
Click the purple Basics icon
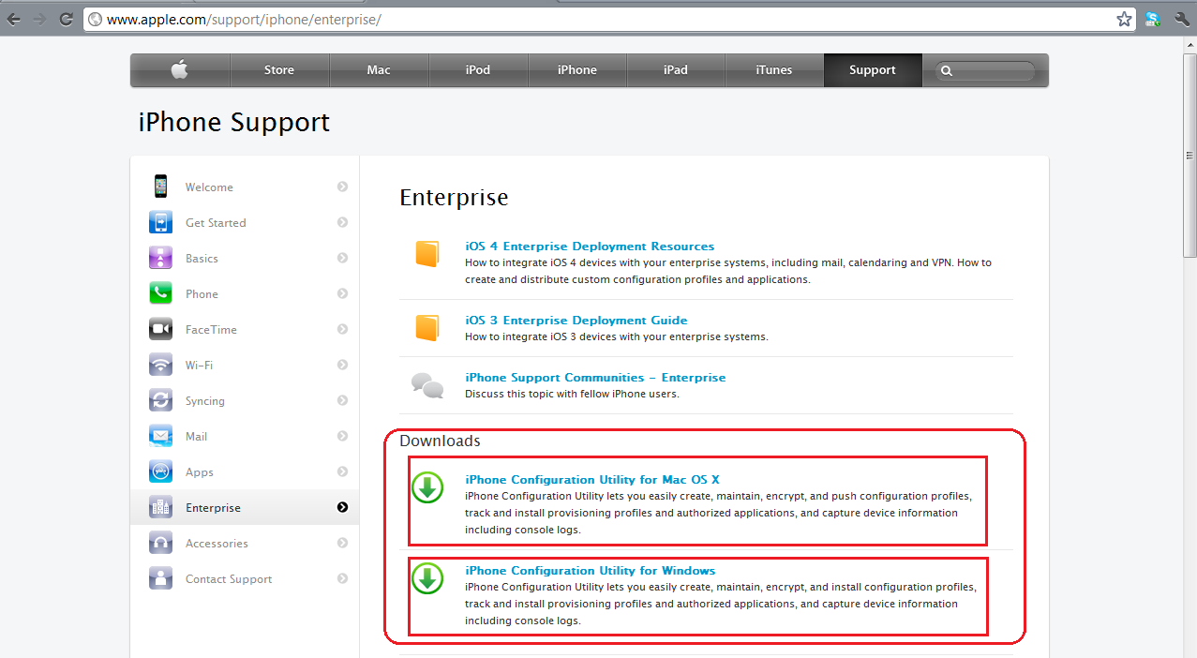[x=161, y=258]
